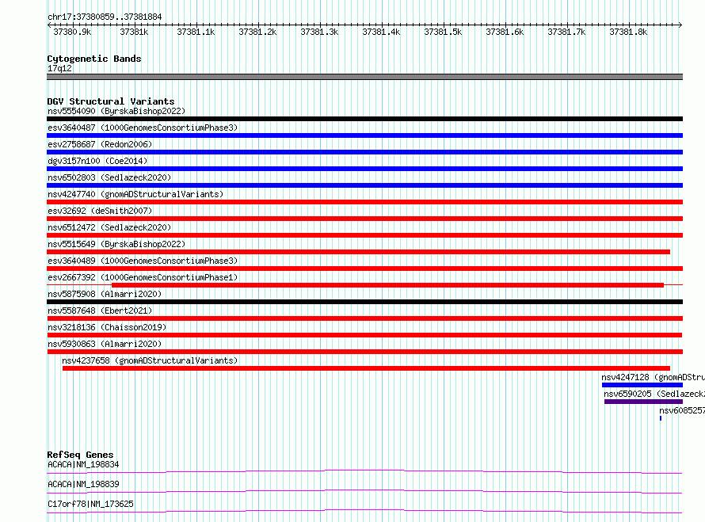The height and width of the screenshot is (522, 705).
Task: Click the red bar under nsv5587648
Action: coord(364,318)
